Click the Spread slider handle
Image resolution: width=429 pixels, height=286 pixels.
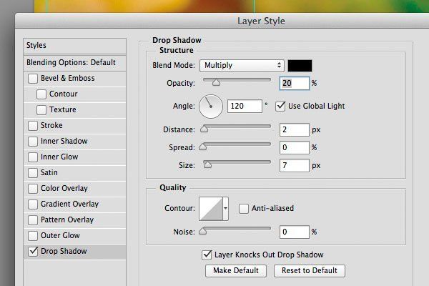point(203,147)
